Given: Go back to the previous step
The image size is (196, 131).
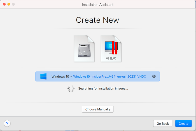Looking at the screenshot, I should [163, 123].
